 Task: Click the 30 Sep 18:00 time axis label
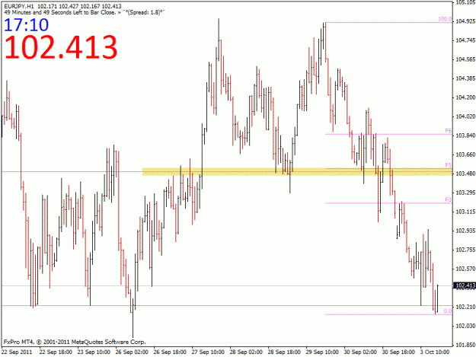tap(398, 352)
